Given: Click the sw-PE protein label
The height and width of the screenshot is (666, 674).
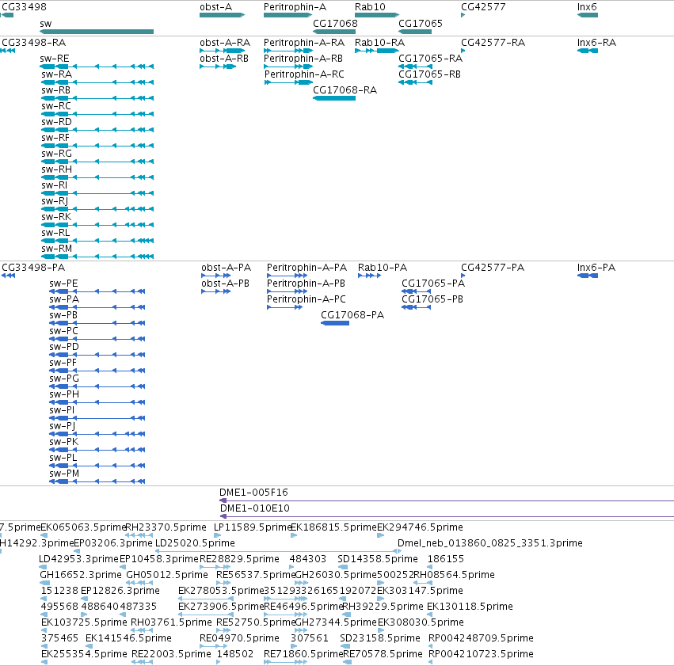Looking at the screenshot, I should point(63,284).
